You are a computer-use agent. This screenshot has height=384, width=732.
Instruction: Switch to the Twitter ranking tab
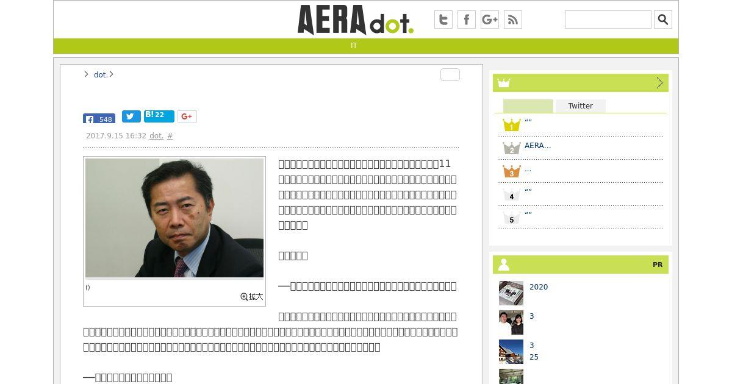(x=580, y=106)
